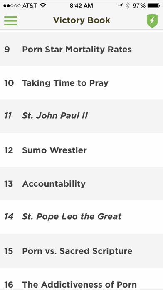Open chapter 9 Porn Star Mortality Rates
The width and height of the screenshot is (163, 290).
click(x=81, y=50)
